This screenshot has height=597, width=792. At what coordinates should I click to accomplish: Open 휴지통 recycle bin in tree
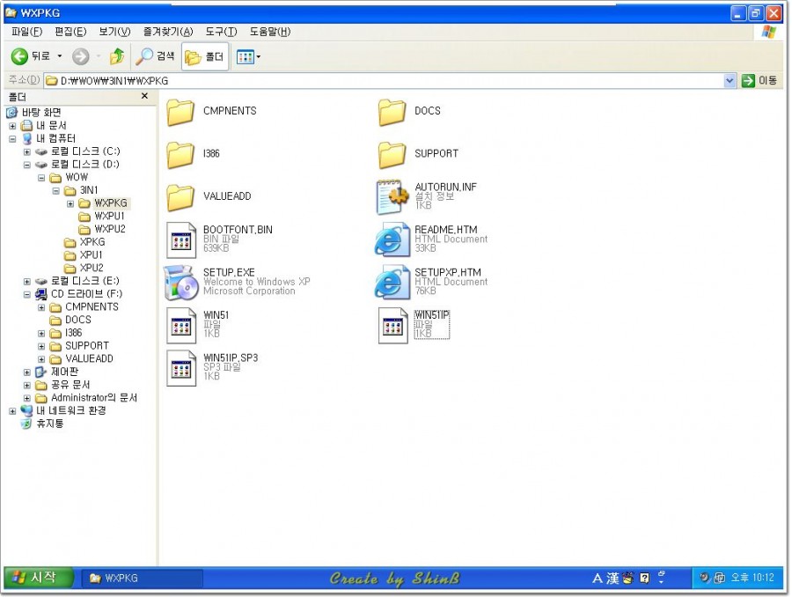[50, 424]
